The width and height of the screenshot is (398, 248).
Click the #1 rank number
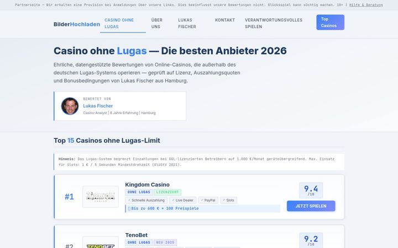point(69,197)
